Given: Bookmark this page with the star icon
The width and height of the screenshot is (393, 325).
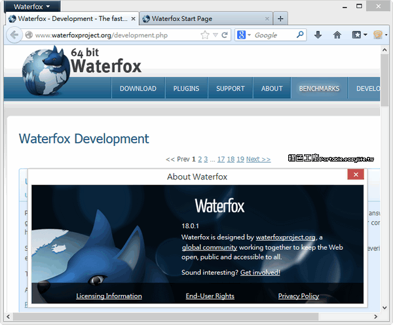Looking at the screenshot, I should tap(205, 35).
